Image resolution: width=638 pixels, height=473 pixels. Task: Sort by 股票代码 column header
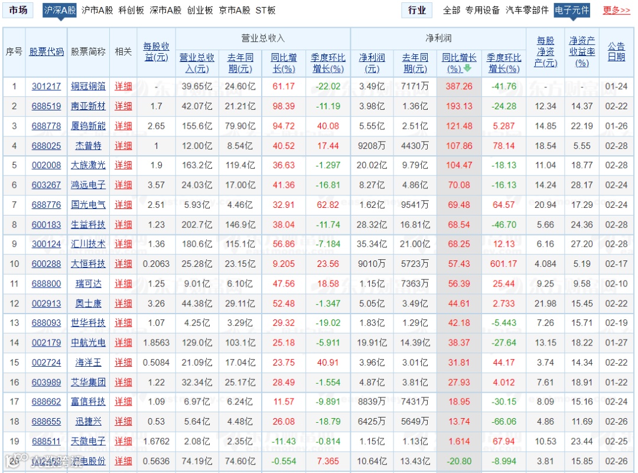tap(47, 51)
